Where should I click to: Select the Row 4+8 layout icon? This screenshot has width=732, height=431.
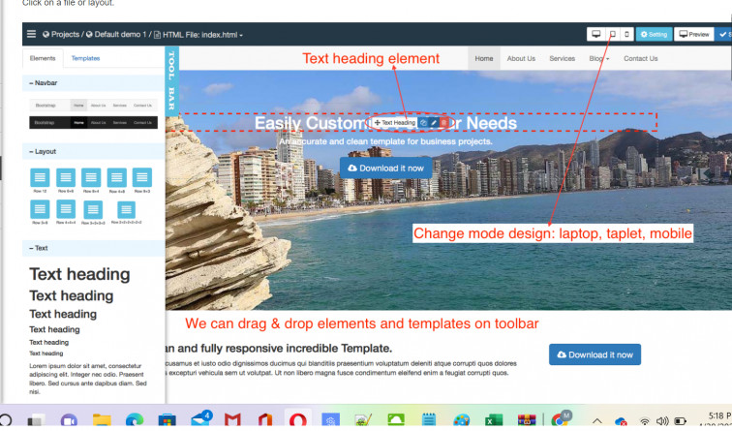(x=117, y=180)
